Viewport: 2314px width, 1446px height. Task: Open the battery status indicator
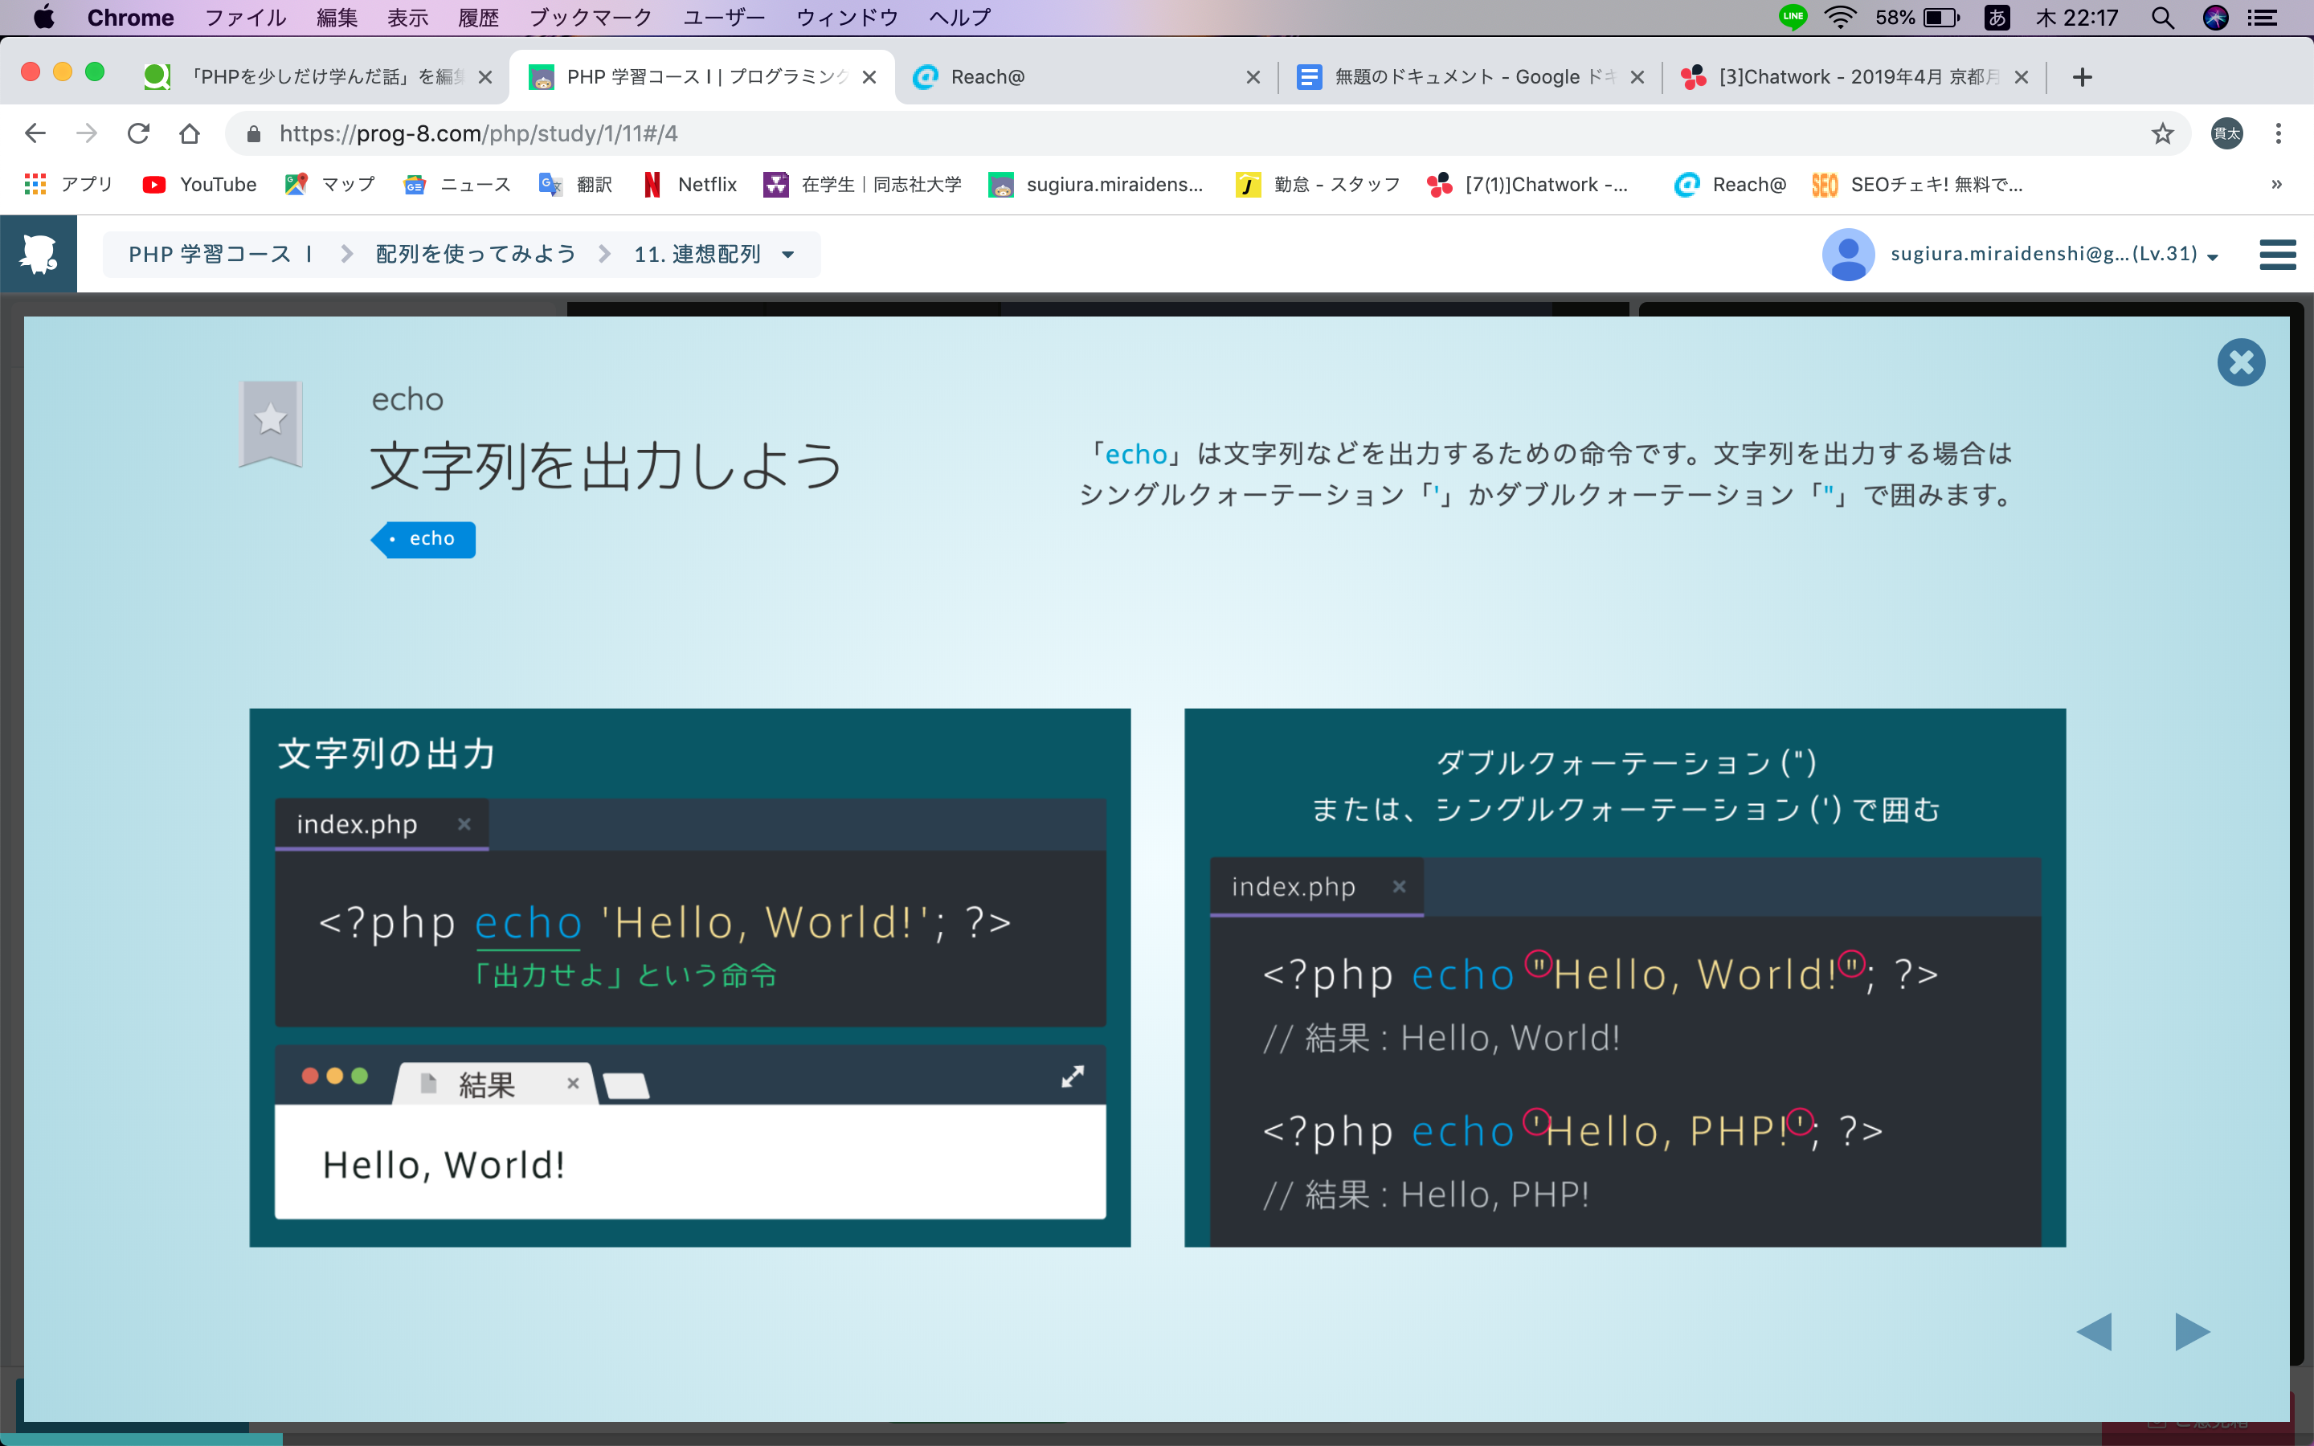(x=1917, y=17)
